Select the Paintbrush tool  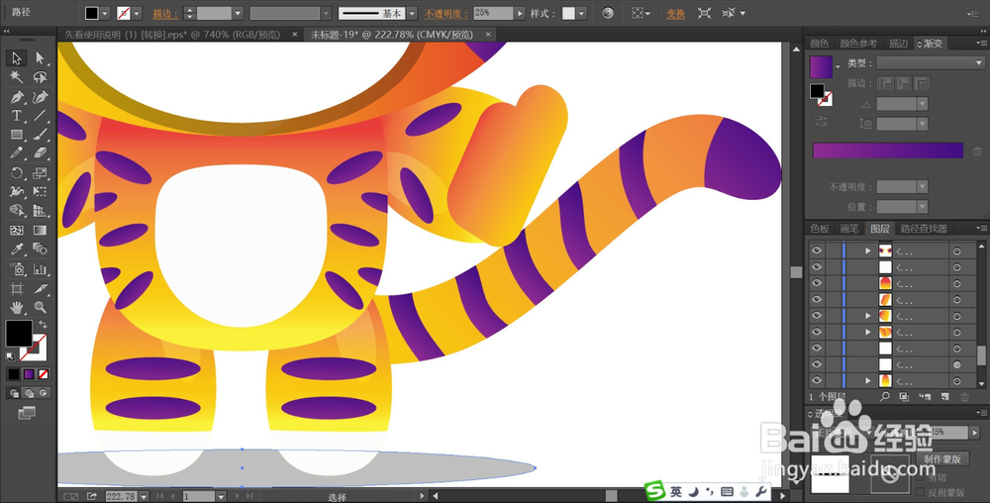pos(40,134)
